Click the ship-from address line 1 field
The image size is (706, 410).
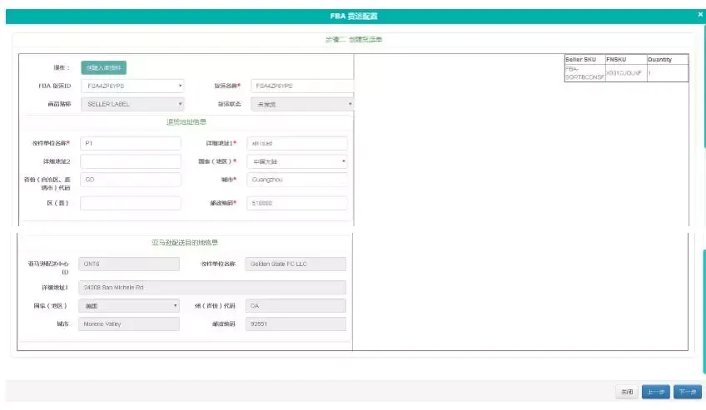pos(297,143)
